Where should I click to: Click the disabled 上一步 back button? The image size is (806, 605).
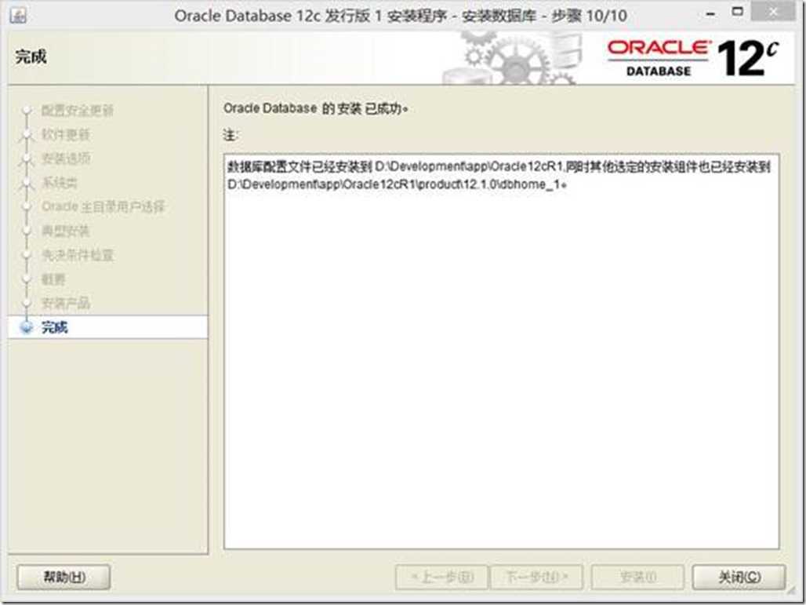[441, 577]
